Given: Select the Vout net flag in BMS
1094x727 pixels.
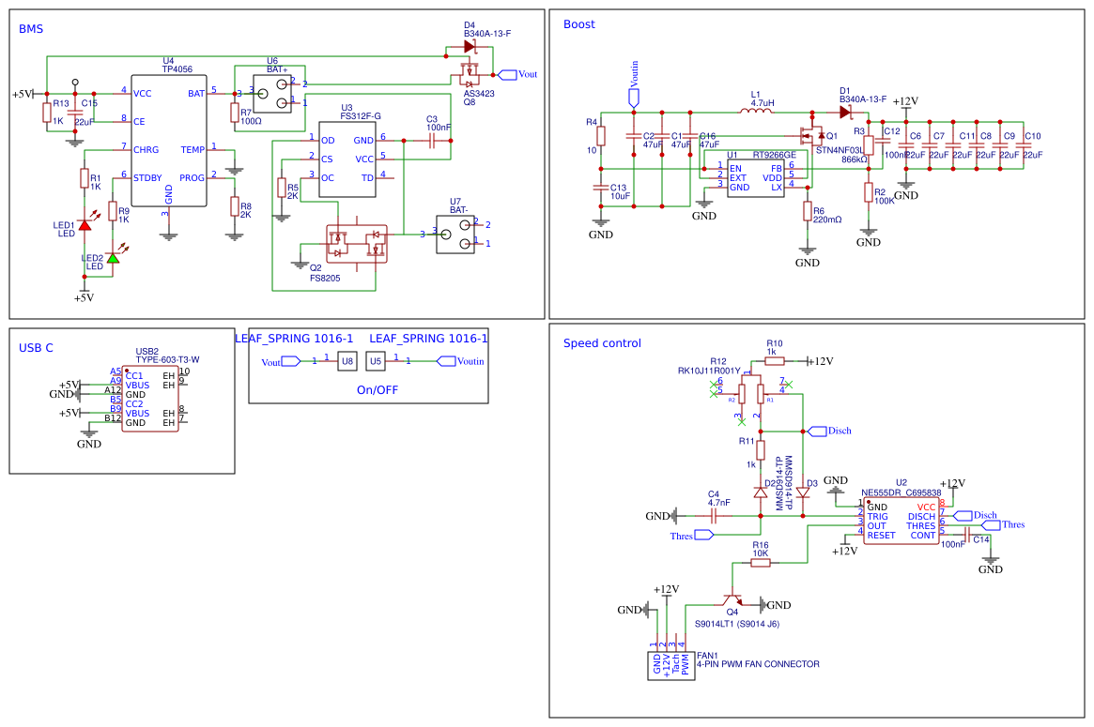Looking at the screenshot, I should [x=516, y=74].
